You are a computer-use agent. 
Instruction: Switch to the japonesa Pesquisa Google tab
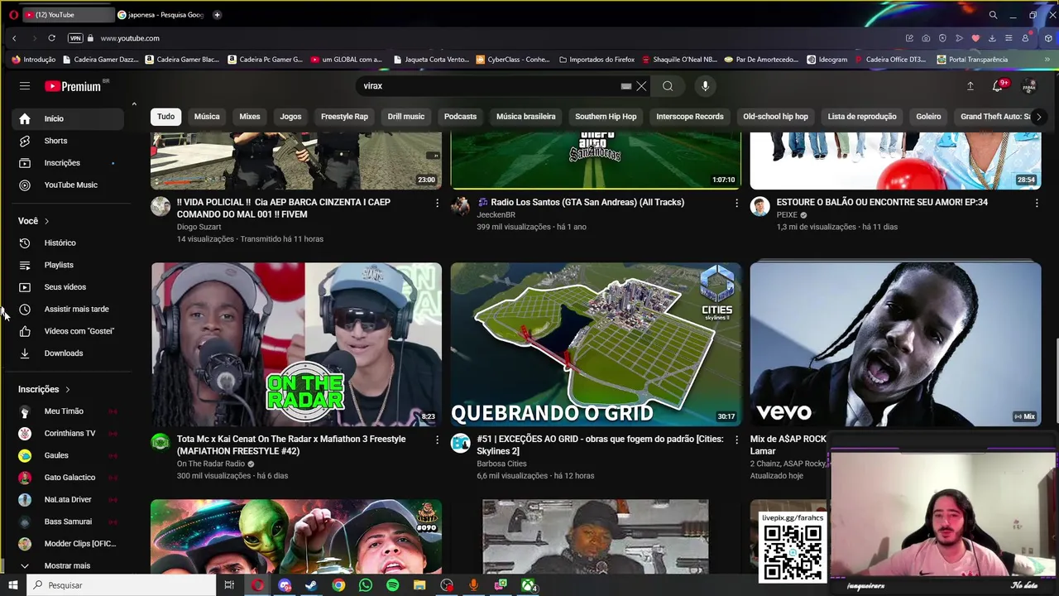pos(161,15)
